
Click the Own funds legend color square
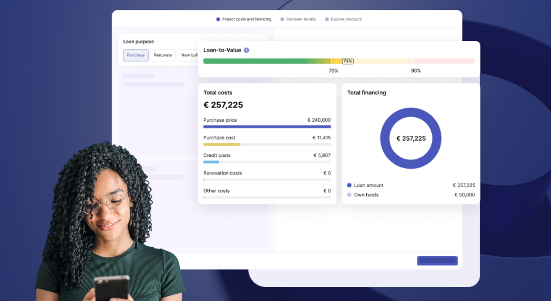pyautogui.click(x=349, y=195)
